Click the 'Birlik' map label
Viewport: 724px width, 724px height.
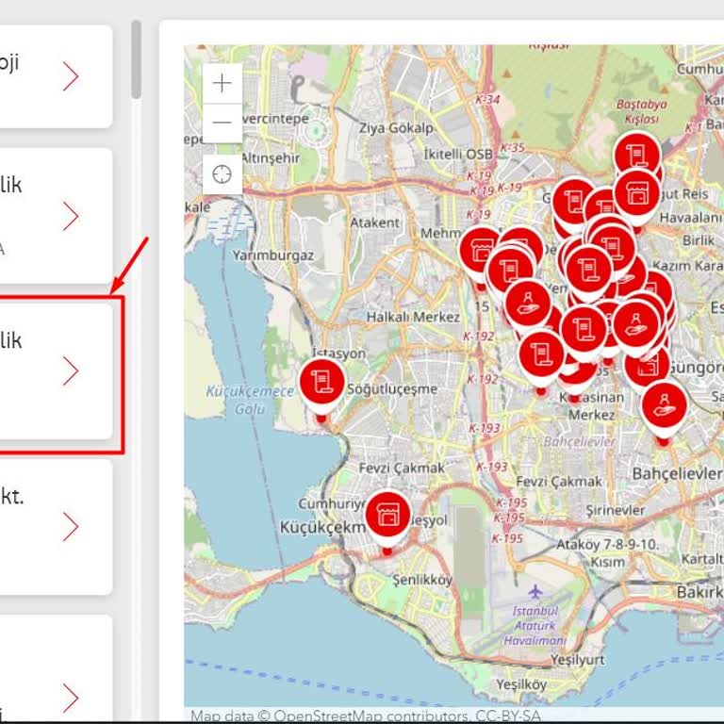[699, 240]
